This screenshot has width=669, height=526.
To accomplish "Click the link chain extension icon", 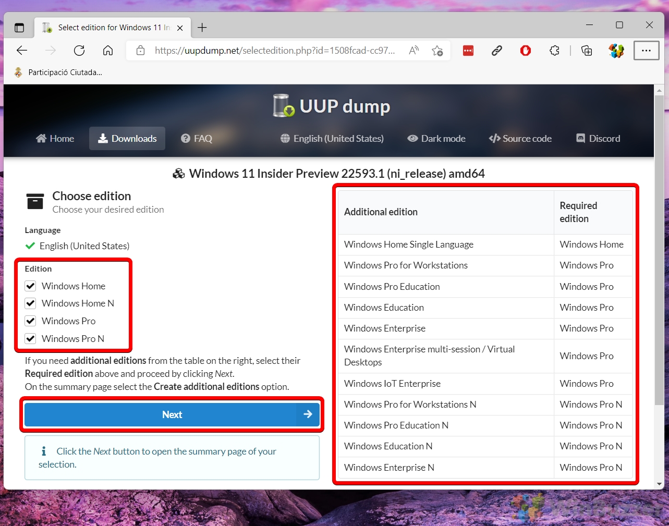I will 497,51.
